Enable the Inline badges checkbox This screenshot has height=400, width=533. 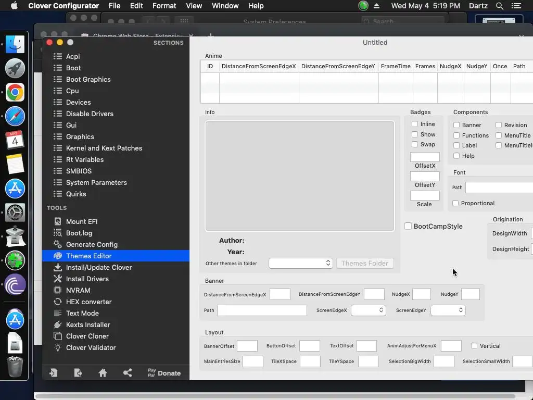(x=415, y=124)
